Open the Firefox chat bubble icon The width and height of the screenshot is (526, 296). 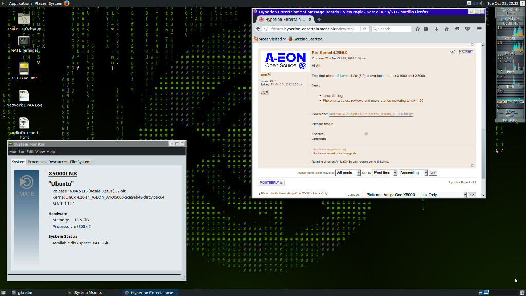pos(457,29)
